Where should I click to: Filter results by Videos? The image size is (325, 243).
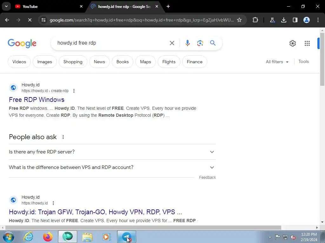19,62
